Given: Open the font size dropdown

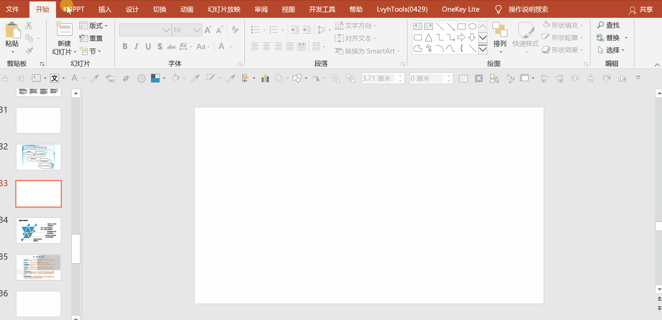Looking at the screenshot, I should coord(197,30).
